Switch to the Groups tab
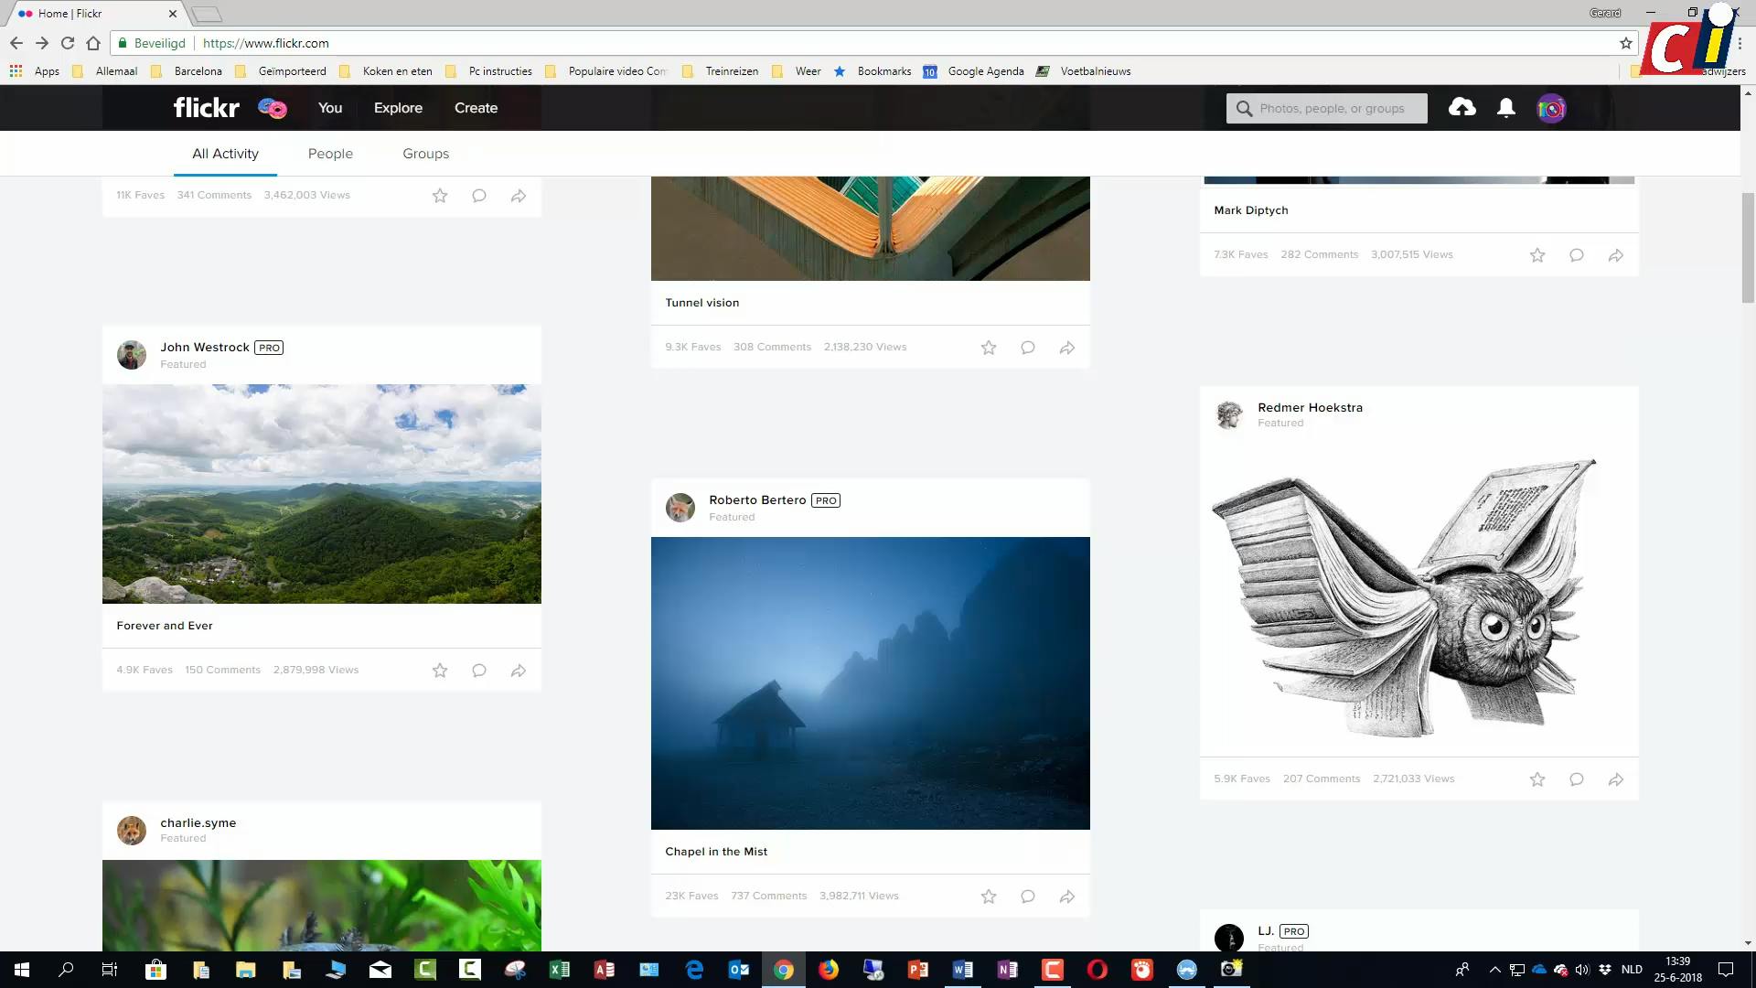Image resolution: width=1756 pixels, height=988 pixels. pos(425,154)
